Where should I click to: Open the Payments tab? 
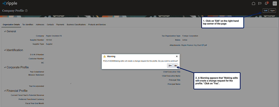tap(60, 25)
